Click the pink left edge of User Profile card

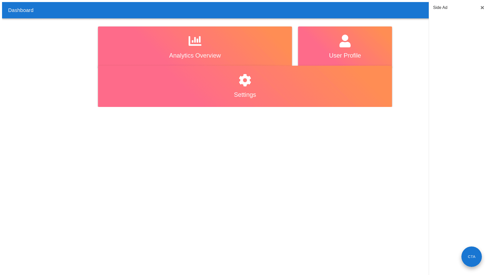[304, 46]
